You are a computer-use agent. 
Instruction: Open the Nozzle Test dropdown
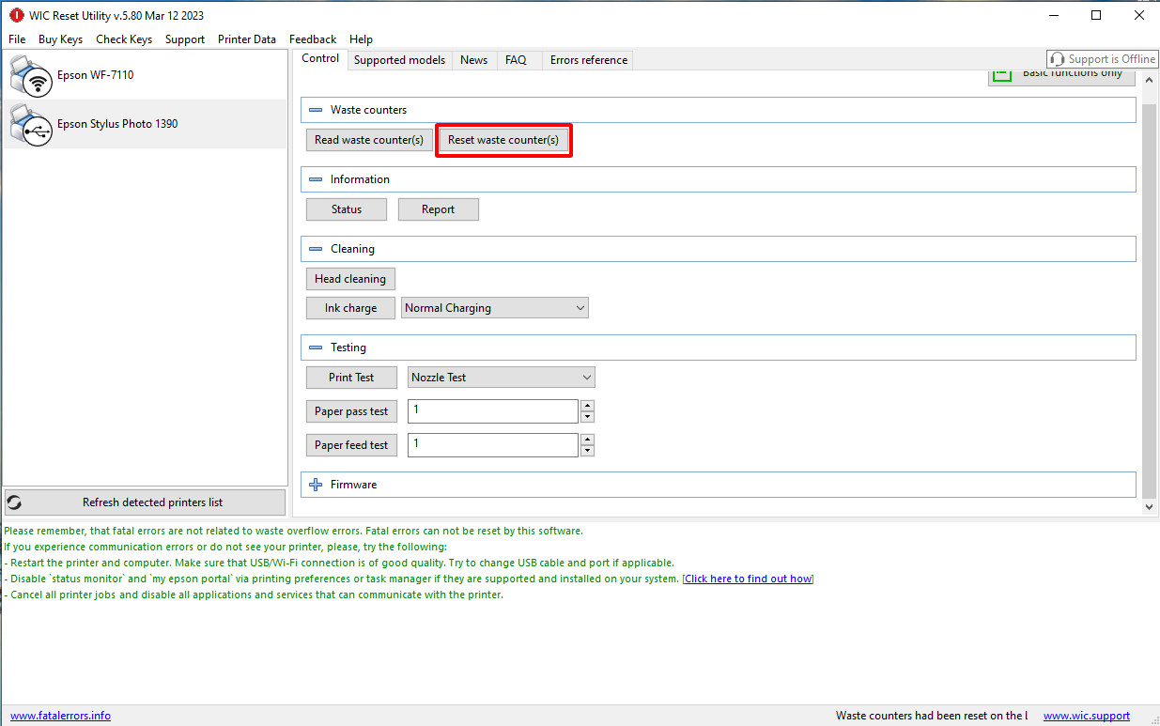click(x=501, y=378)
